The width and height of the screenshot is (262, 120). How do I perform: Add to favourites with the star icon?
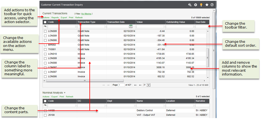pos(207,5)
